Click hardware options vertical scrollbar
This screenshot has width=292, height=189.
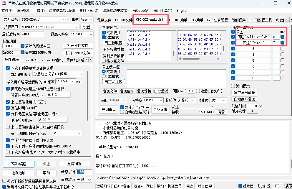pos(87,96)
